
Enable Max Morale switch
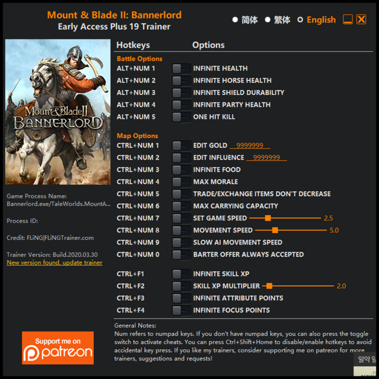tap(181, 182)
